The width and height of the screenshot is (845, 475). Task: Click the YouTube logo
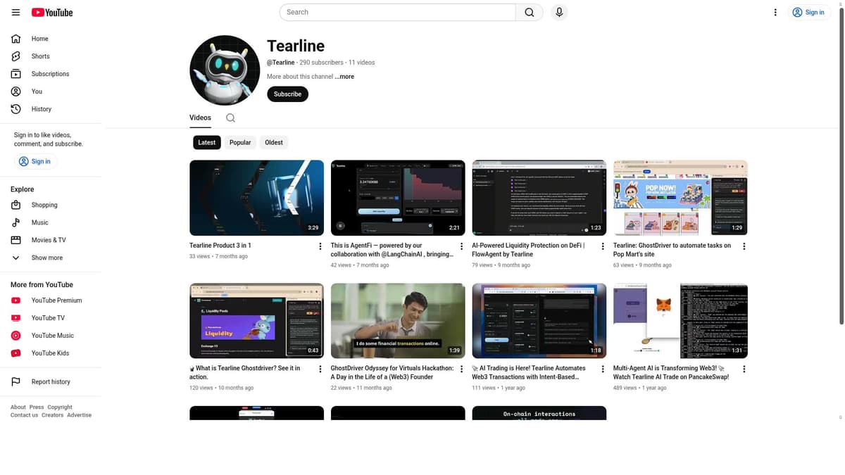[51, 12]
